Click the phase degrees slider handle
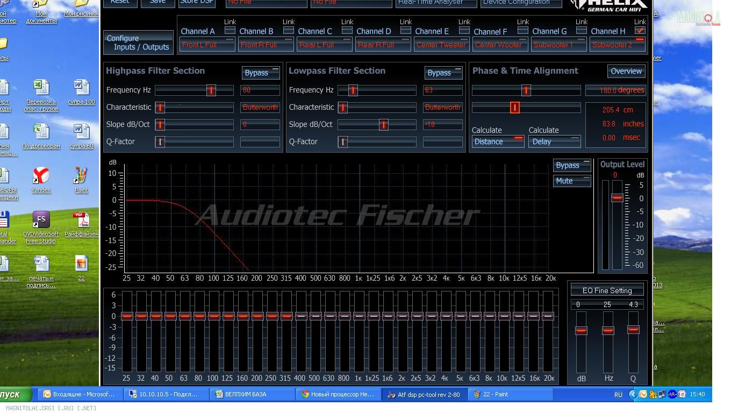Viewport: 731px width, 413px height. tap(526, 90)
